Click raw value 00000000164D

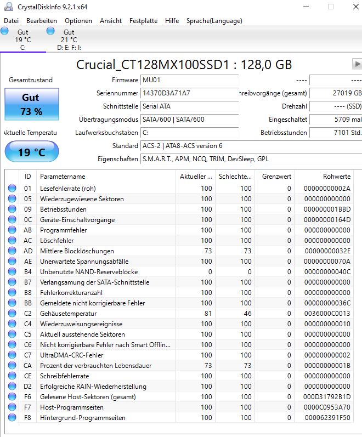(x=327, y=220)
